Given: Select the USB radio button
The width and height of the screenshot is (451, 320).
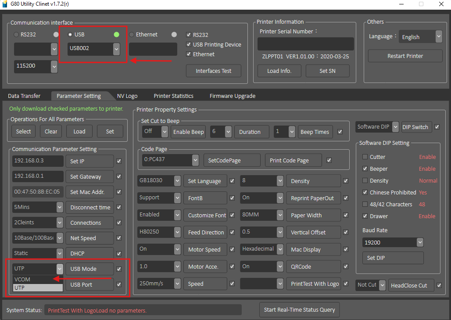Looking at the screenshot, I should (70, 35).
